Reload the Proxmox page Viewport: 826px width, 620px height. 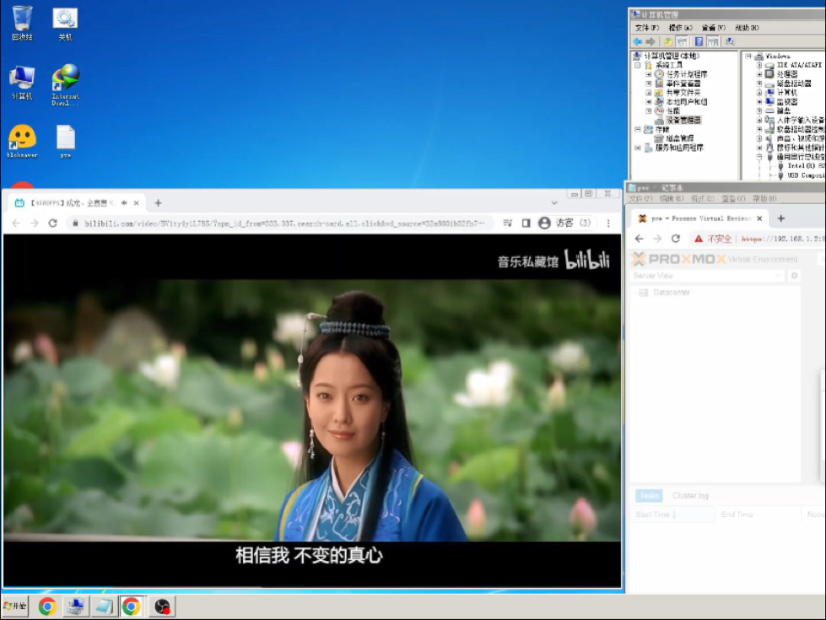[x=676, y=239]
